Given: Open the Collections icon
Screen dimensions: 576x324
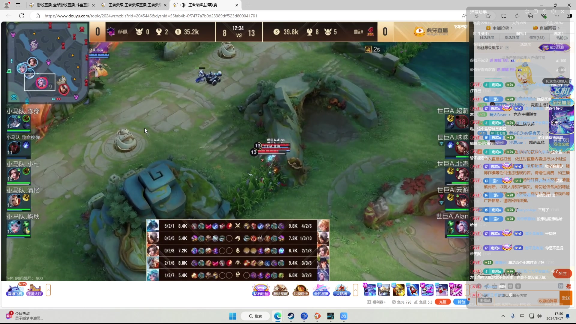Looking at the screenshot, I should click(530, 16).
